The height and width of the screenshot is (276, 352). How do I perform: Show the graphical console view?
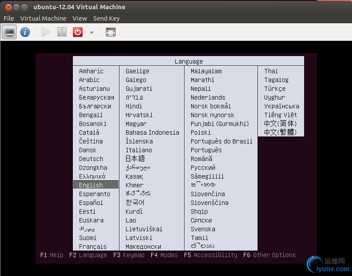10,32
